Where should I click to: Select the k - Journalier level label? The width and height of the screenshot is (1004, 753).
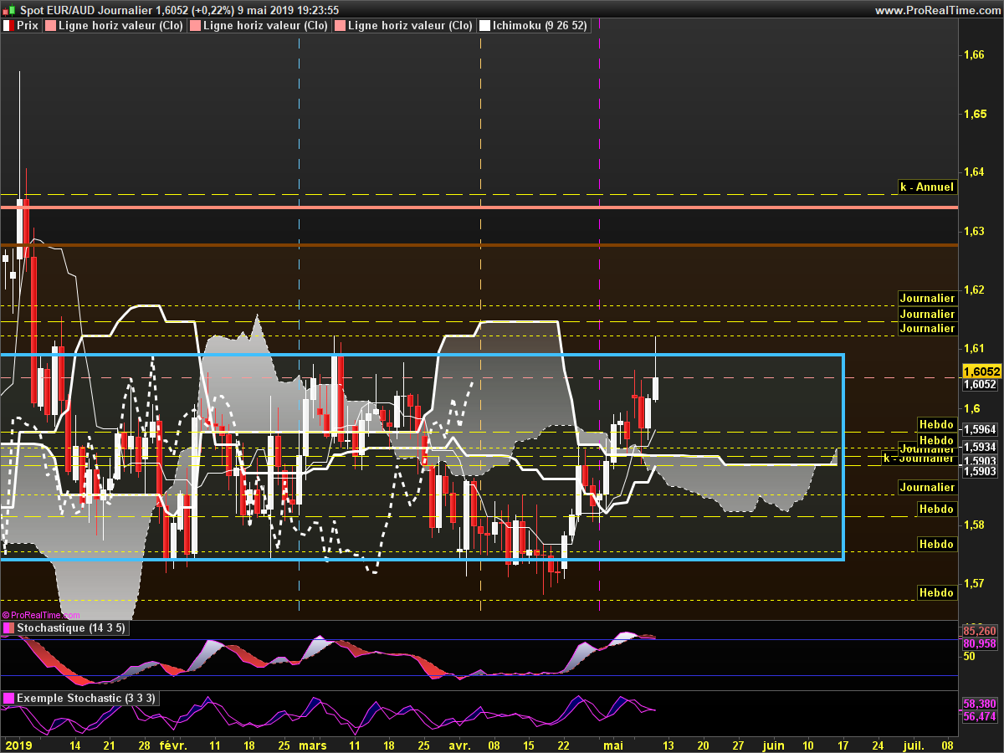coord(919,458)
